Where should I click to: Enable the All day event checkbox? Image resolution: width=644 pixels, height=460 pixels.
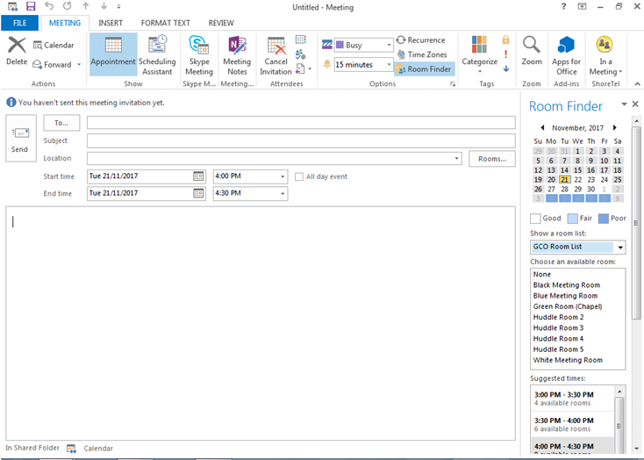[x=299, y=176]
